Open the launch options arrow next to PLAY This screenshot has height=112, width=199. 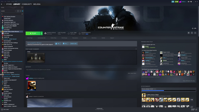click(41, 33)
